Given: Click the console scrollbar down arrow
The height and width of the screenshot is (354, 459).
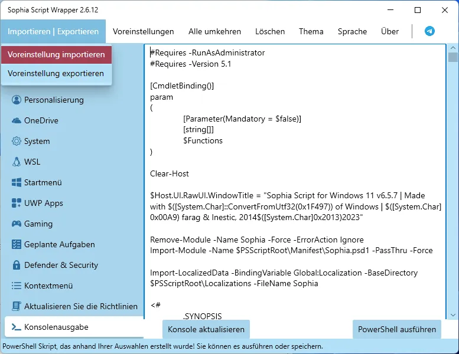Looking at the screenshot, I should pyautogui.click(x=453, y=315).
